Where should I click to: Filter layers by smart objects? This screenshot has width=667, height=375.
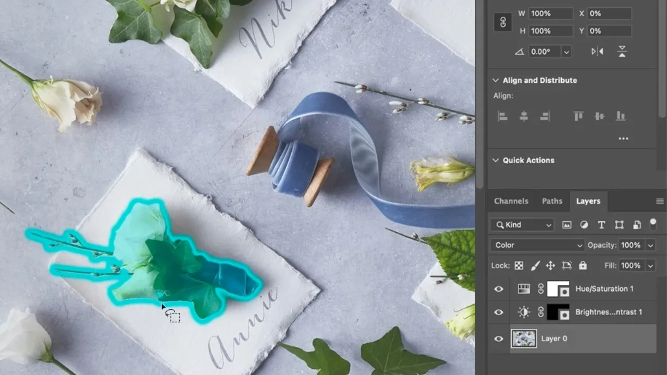[x=637, y=224]
